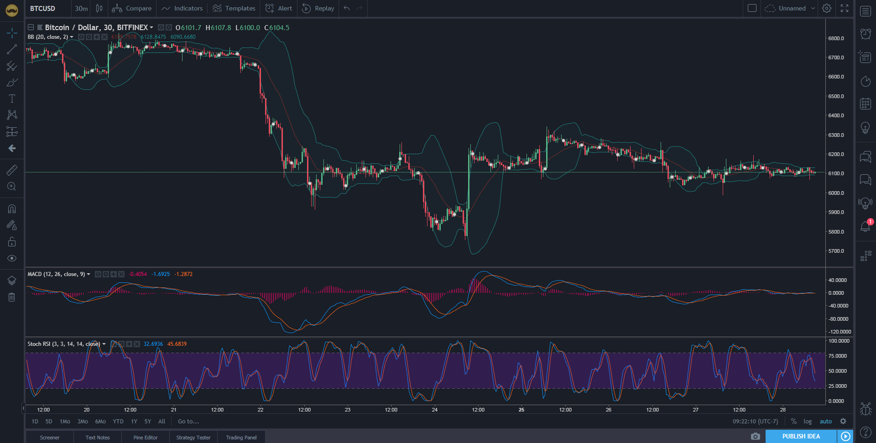Open the BITFINEX symbol dropdown

[151, 27]
